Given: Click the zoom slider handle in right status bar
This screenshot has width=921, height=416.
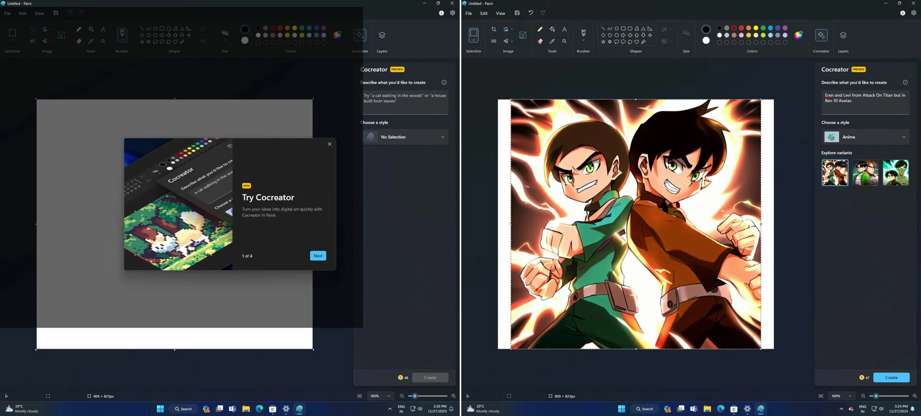Looking at the screenshot, I should (876, 396).
